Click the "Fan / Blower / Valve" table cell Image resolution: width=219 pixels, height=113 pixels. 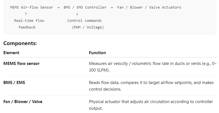23,102
